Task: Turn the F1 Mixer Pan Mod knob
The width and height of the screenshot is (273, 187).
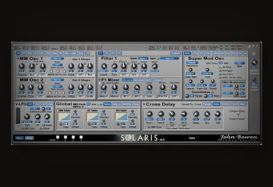Action: (x=174, y=87)
